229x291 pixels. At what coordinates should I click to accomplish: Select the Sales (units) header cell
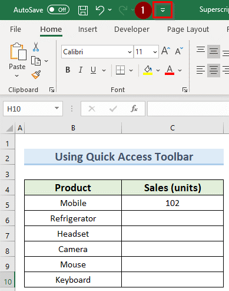click(172, 188)
